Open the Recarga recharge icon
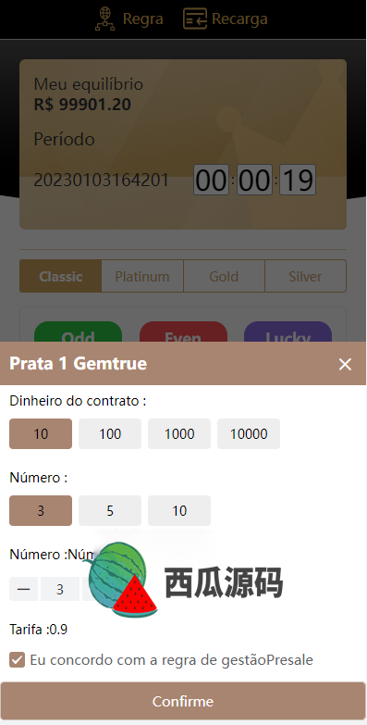Image resolution: width=367 pixels, height=725 pixels. pos(195,19)
